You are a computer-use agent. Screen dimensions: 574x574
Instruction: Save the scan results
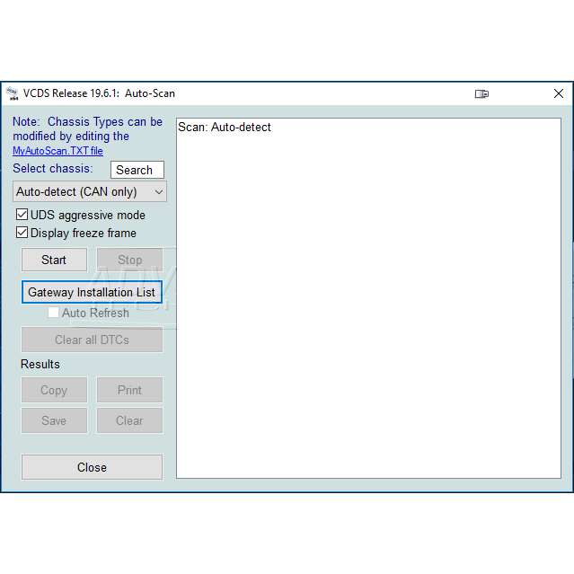click(54, 420)
